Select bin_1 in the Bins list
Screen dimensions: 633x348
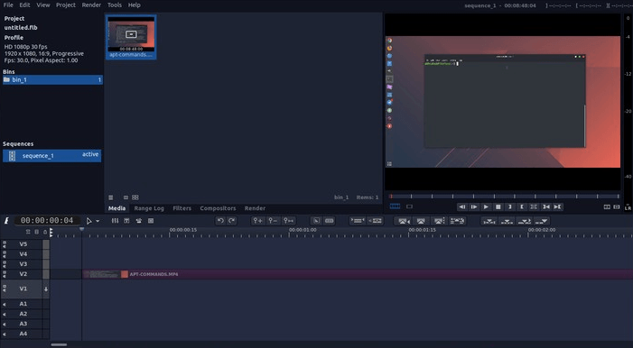52,80
